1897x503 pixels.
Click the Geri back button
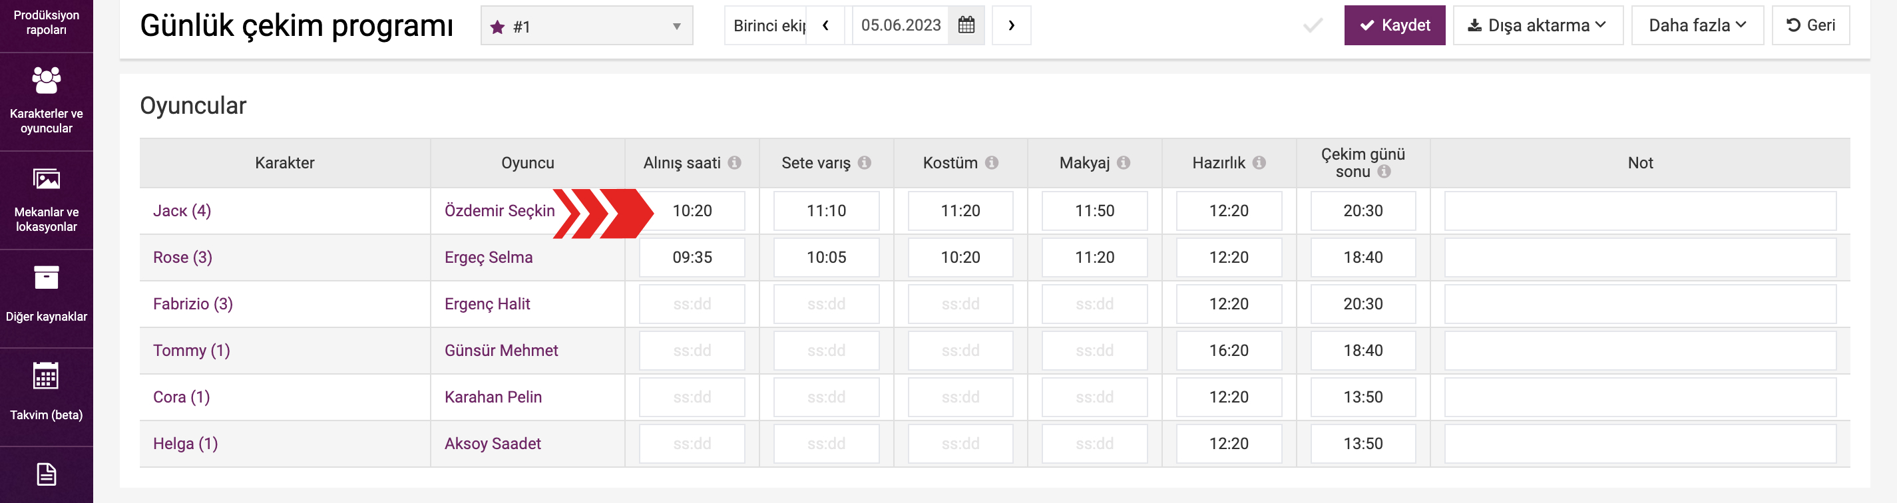1810,26
